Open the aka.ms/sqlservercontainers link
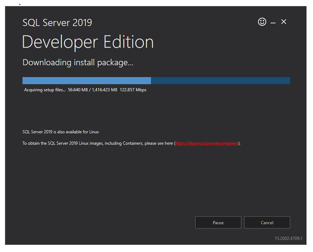313x252 pixels. (x=207, y=143)
